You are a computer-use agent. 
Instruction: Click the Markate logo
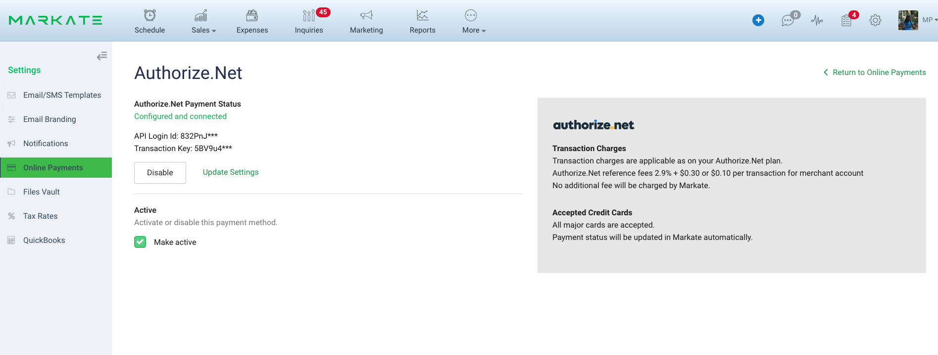coord(55,20)
